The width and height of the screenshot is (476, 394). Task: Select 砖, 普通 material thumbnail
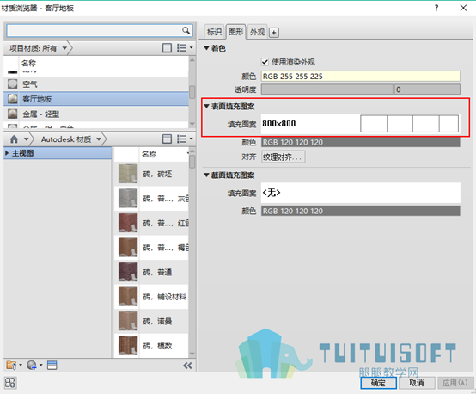[128, 272]
